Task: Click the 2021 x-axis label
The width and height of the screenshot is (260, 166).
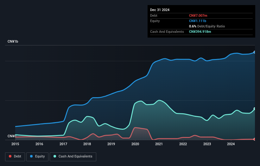Action: (x=159, y=144)
